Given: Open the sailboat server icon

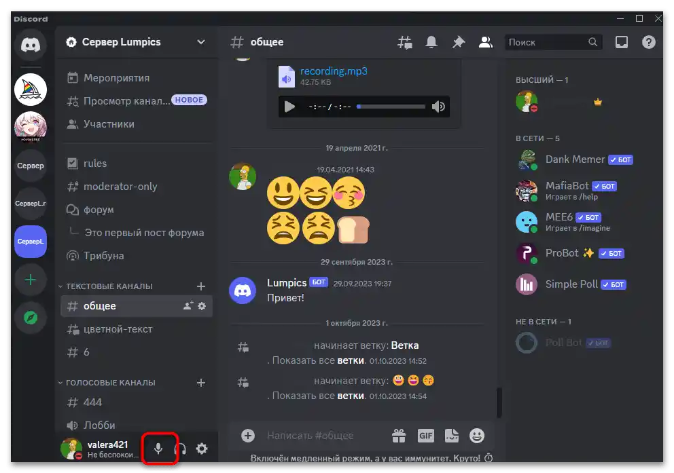Looking at the screenshot, I should pos(31,90).
